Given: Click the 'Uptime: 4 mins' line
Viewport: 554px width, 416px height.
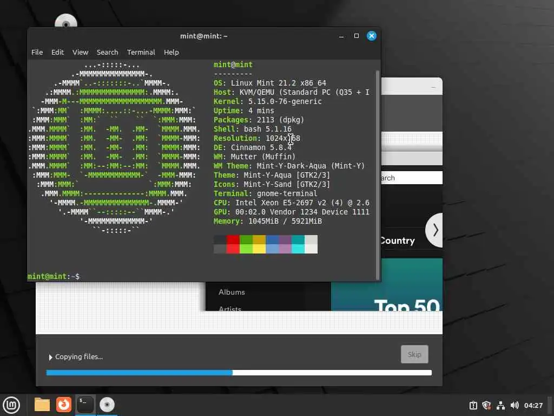Looking at the screenshot, I should [x=244, y=110].
